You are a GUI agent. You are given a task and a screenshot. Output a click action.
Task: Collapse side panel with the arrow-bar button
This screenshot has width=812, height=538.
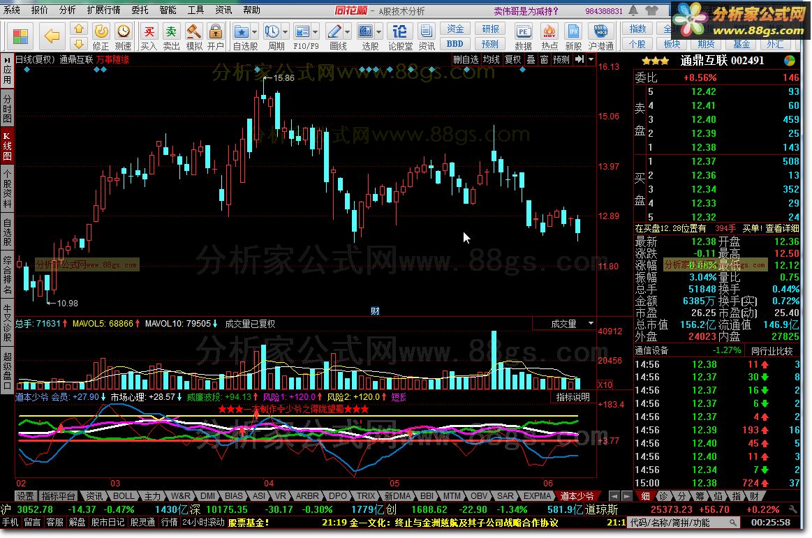pyautogui.click(x=580, y=59)
